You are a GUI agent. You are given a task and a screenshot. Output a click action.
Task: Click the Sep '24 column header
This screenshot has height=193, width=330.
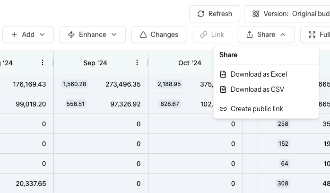point(95,63)
